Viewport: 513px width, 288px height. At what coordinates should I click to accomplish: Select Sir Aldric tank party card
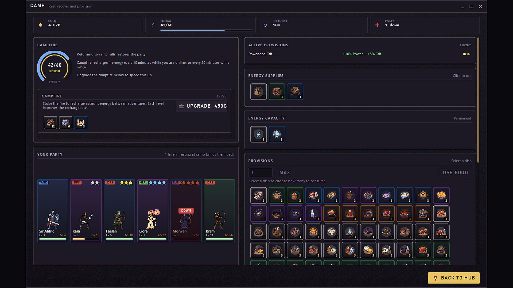[x=53, y=211]
